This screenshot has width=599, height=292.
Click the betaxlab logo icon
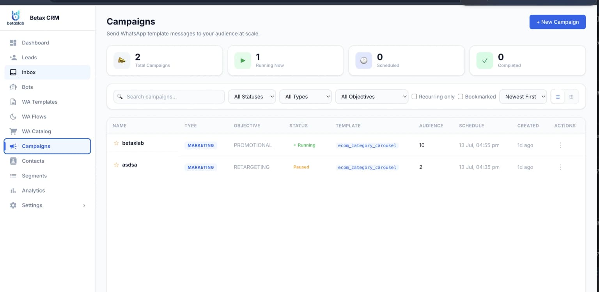(16, 18)
